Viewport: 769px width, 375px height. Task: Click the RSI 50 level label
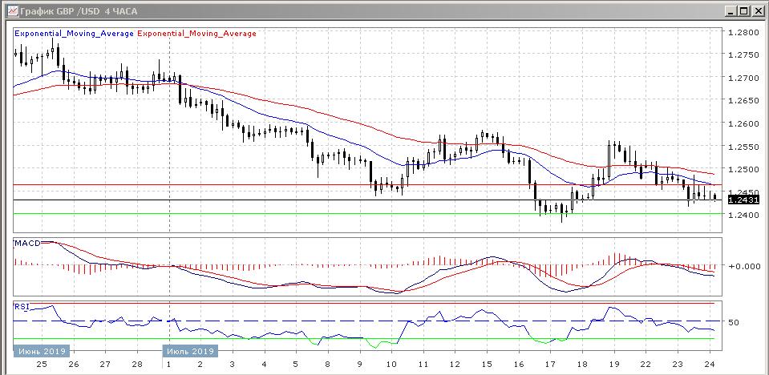tap(734, 323)
